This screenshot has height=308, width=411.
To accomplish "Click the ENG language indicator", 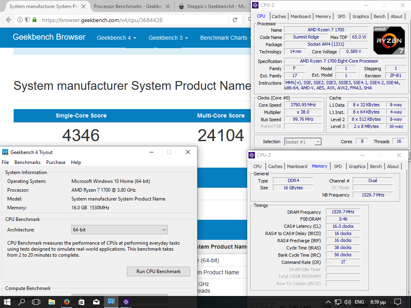I will click(x=359, y=302).
